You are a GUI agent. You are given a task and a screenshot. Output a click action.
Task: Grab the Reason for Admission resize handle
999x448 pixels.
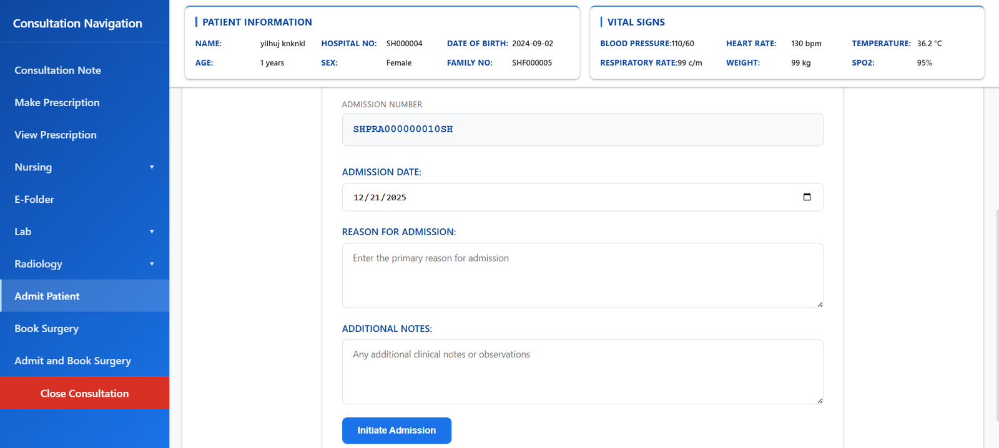pyautogui.click(x=819, y=304)
